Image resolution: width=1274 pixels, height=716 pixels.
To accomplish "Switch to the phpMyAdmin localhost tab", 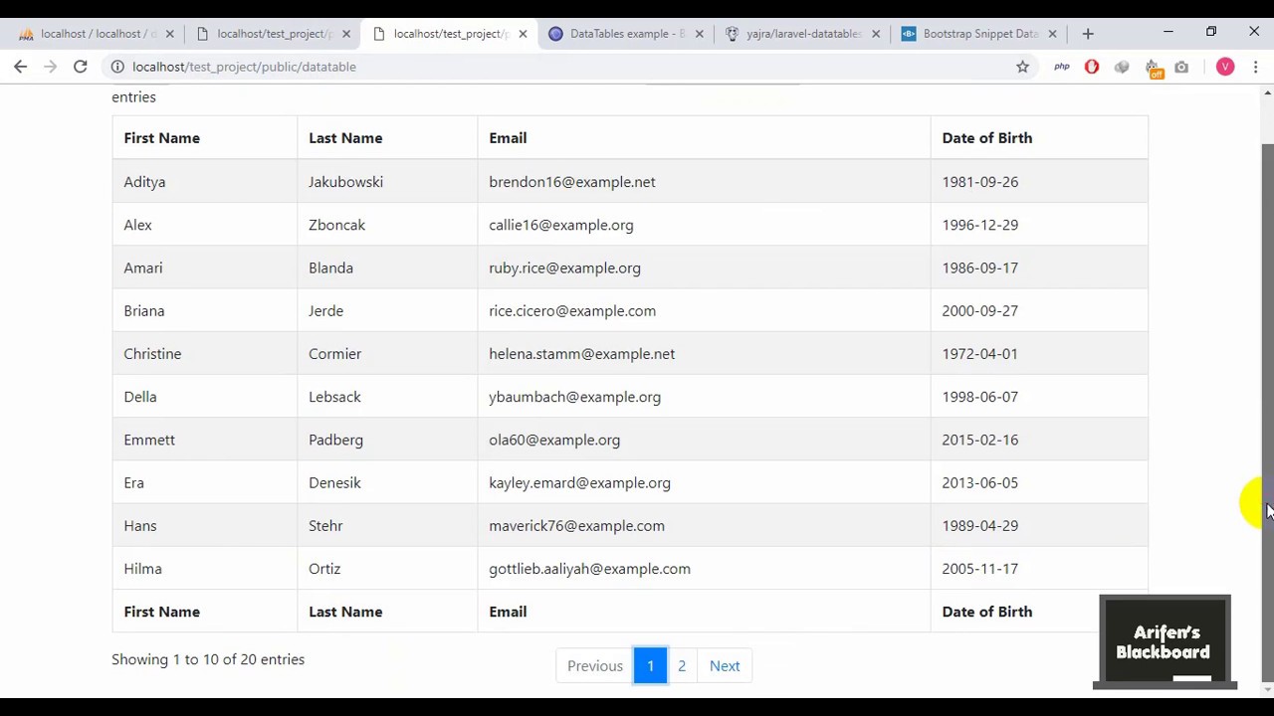I will coord(95,34).
